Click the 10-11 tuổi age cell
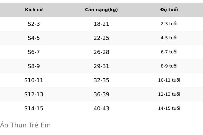The width and height of the screenshot is (203, 135). (169, 80)
